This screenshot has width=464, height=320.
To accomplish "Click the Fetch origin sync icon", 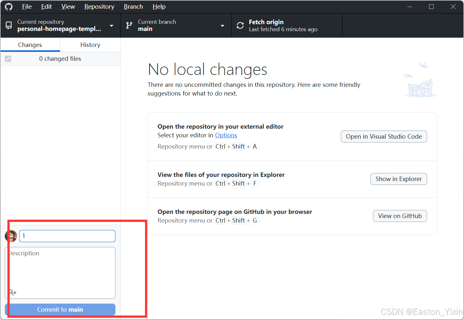I will [x=240, y=25].
